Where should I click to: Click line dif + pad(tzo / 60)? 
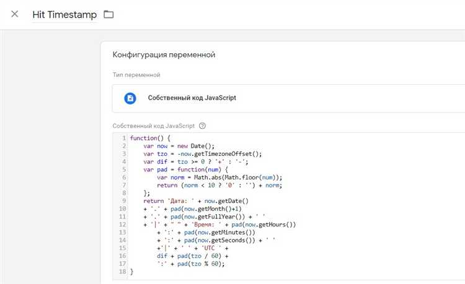(192, 256)
